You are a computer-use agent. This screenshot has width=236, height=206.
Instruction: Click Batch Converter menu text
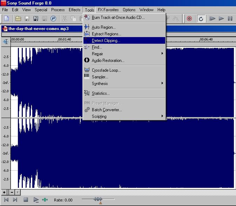coord(107,110)
